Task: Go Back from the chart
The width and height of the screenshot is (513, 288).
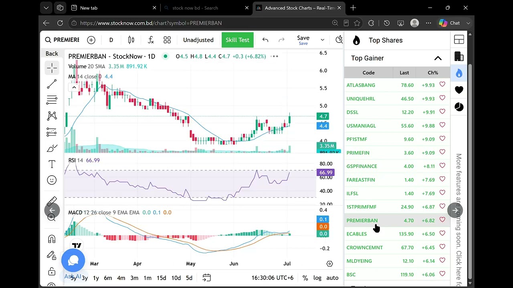Action: 52,54
